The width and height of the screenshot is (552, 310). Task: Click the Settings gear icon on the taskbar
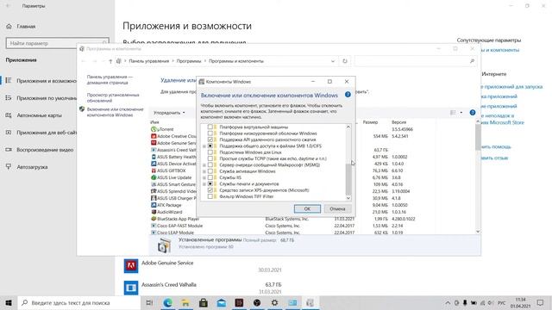274,302
